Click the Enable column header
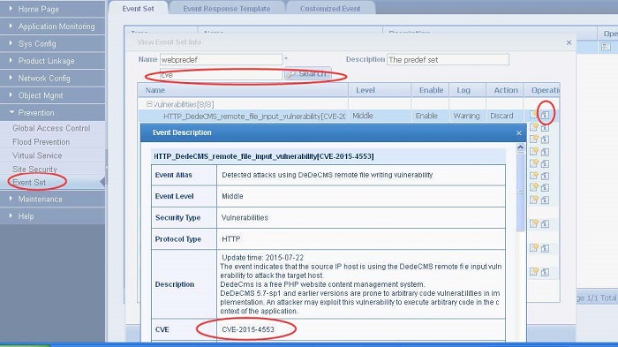Screen dimensions: 618x347 (x=431, y=90)
